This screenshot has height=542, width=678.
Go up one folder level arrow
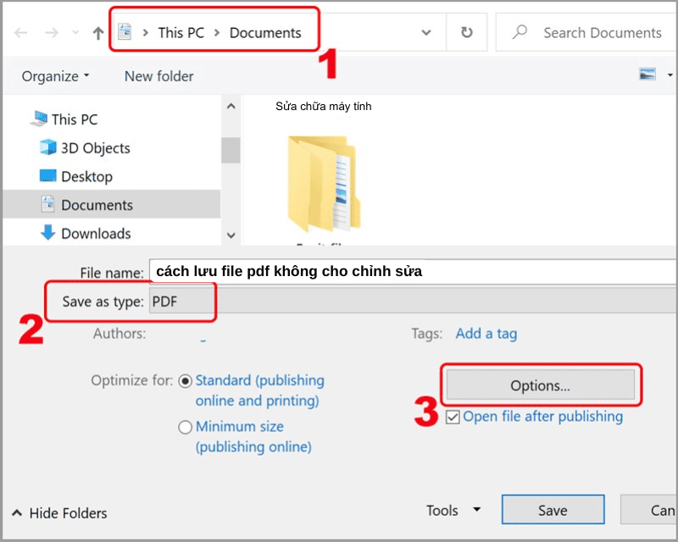97,33
